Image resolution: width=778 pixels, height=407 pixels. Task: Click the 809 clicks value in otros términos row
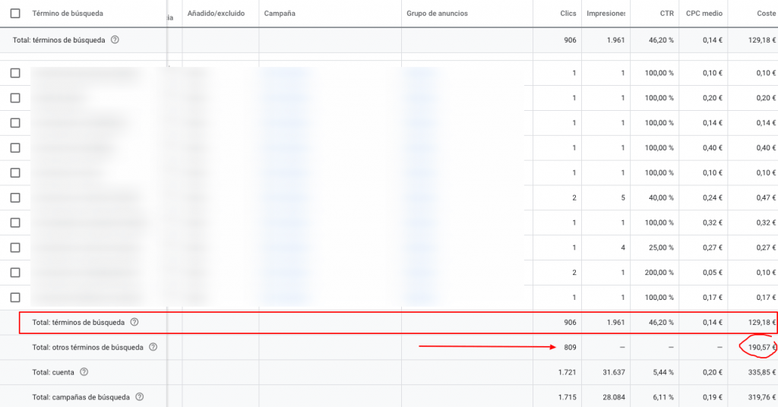(x=570, y=347)
